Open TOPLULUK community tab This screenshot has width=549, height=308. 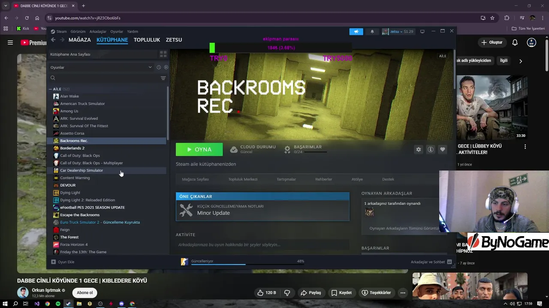click(x=147, y=40)
